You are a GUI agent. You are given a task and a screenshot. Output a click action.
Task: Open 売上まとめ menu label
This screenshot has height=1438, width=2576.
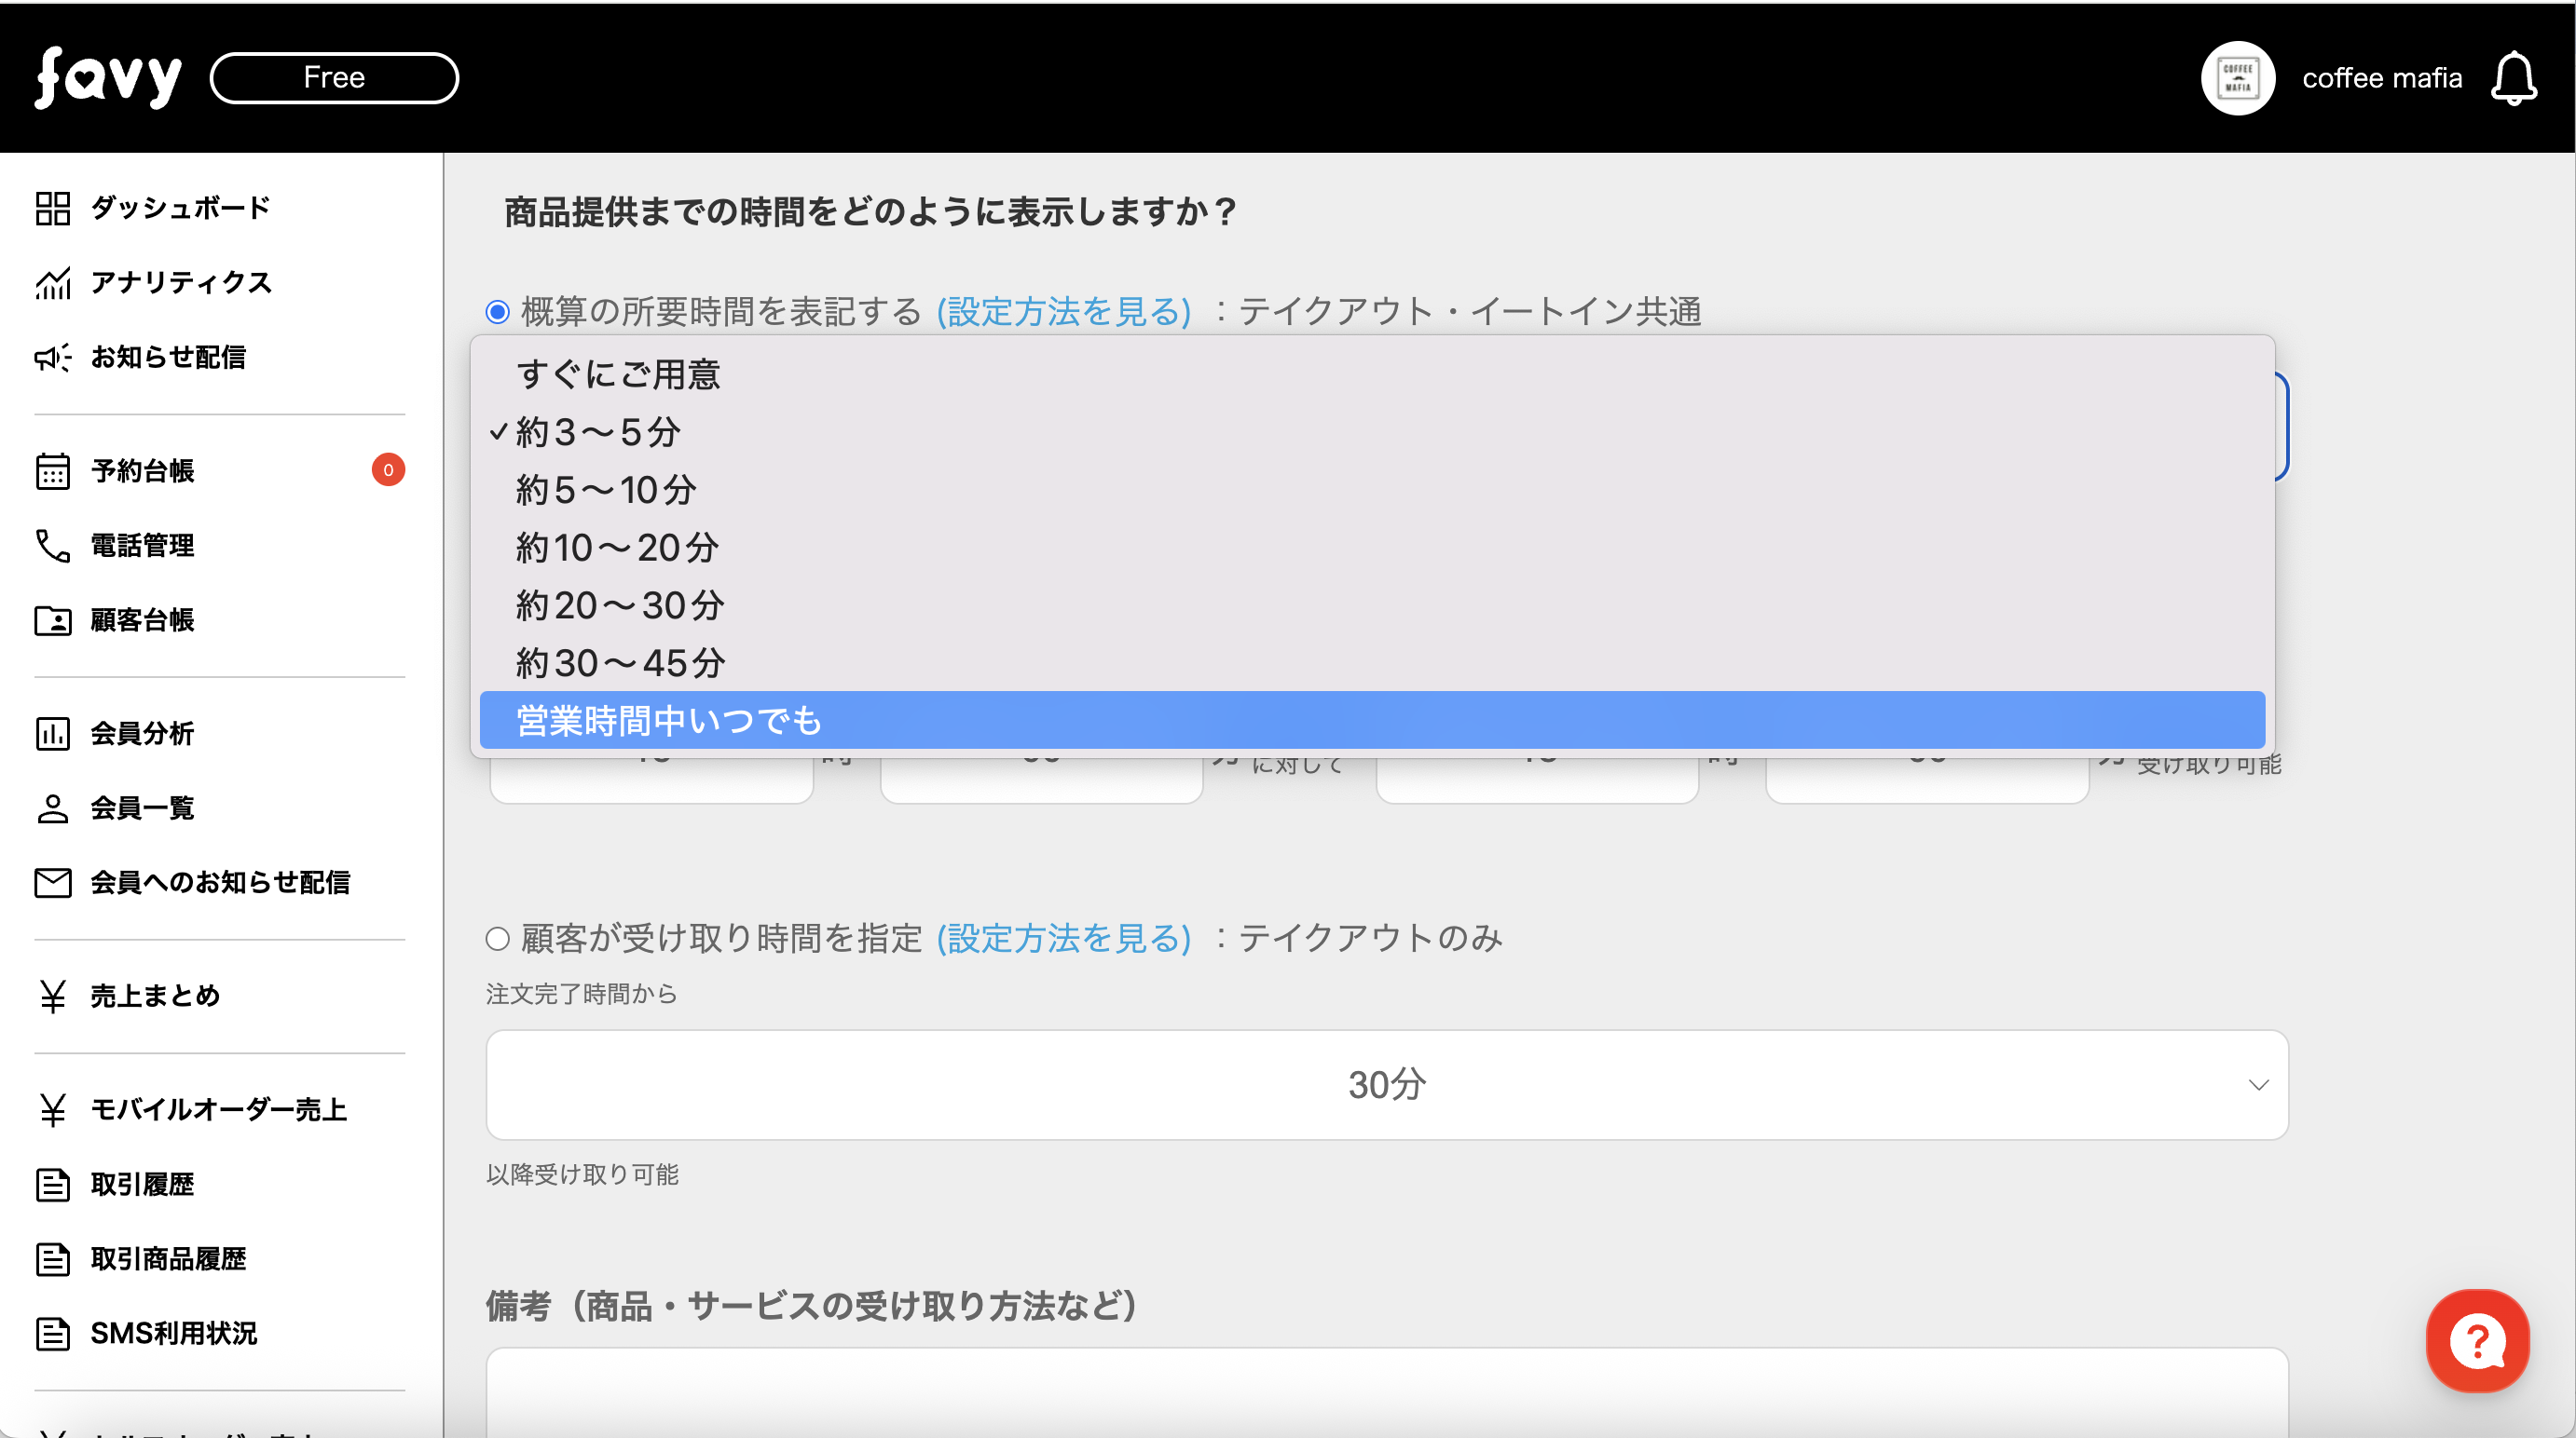pyautogui.click(x=155, y=997)
